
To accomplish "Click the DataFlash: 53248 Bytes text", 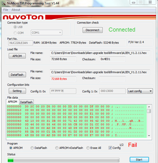I will point(104,43).
